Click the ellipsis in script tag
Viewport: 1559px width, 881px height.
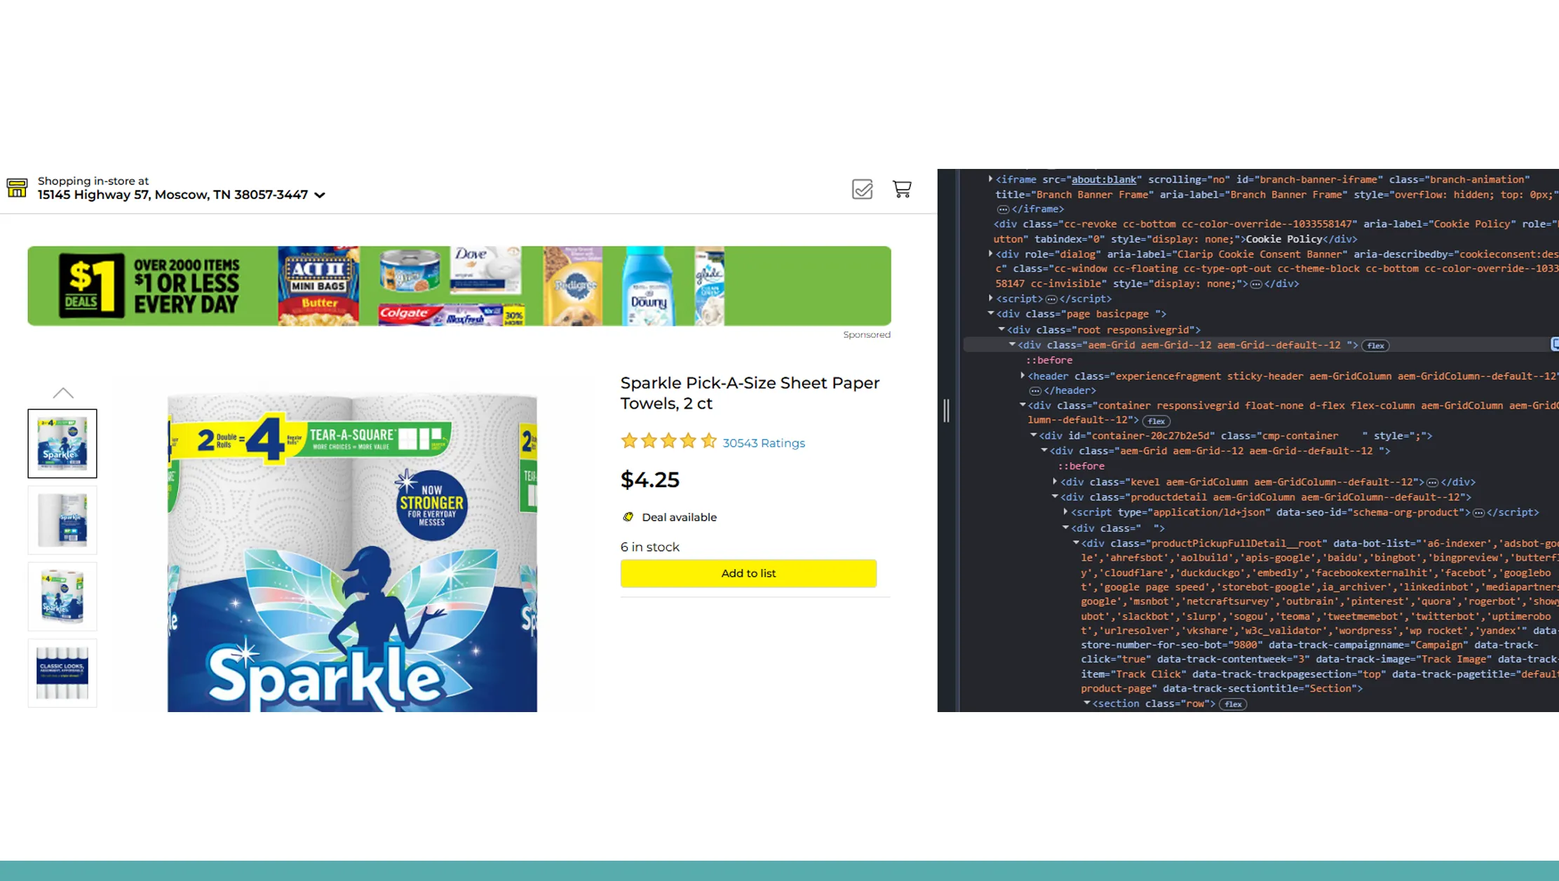click(1051, 299)
